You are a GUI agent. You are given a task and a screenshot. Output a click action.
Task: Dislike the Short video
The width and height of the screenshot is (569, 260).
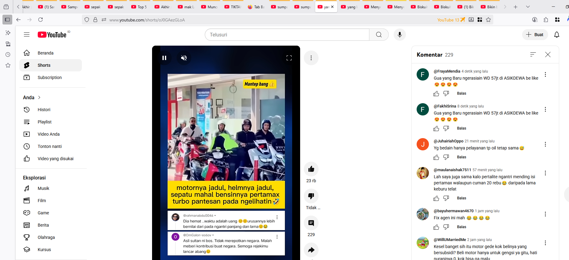point(311,196)
